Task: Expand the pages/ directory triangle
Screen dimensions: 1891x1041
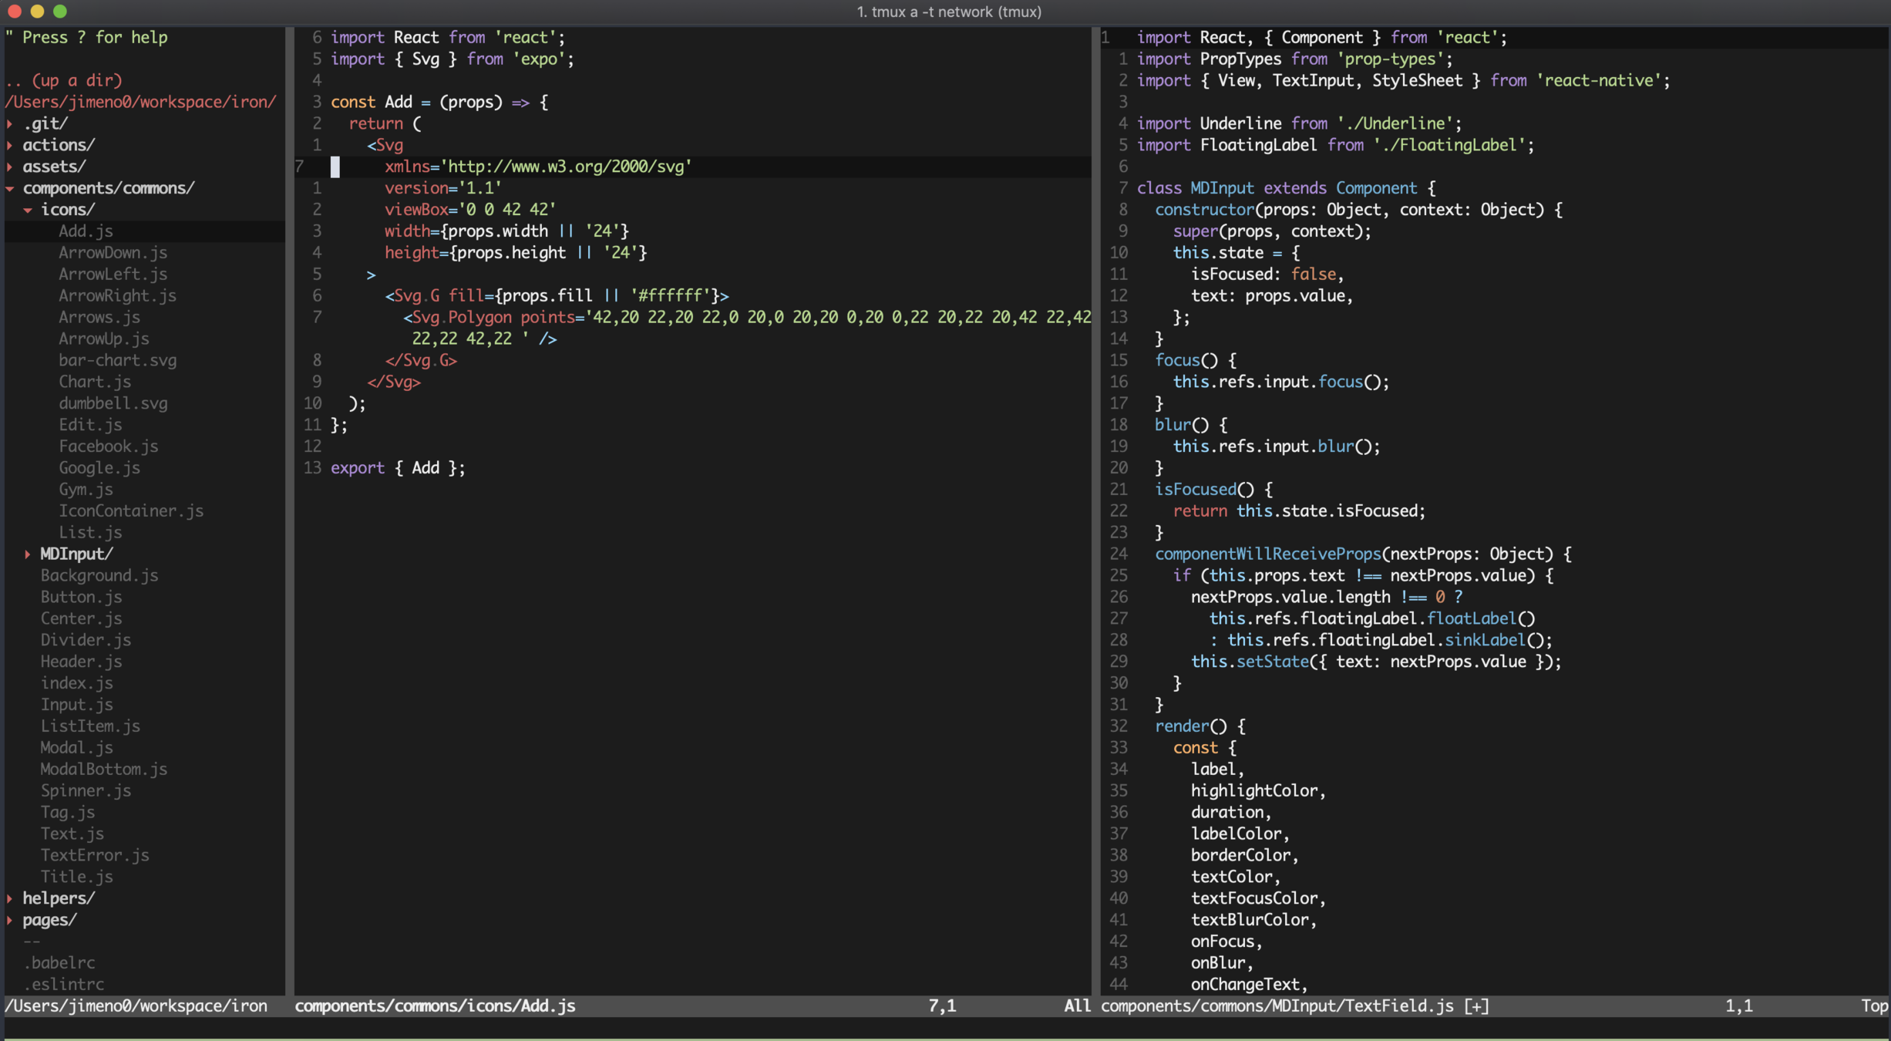Action: (x=10, y=920)
